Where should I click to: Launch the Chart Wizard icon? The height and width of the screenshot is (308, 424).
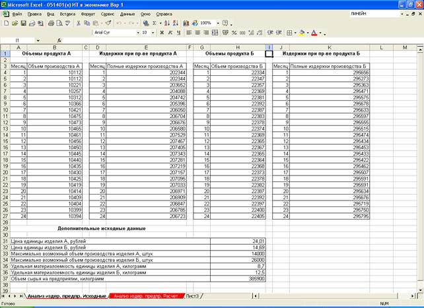185,23
